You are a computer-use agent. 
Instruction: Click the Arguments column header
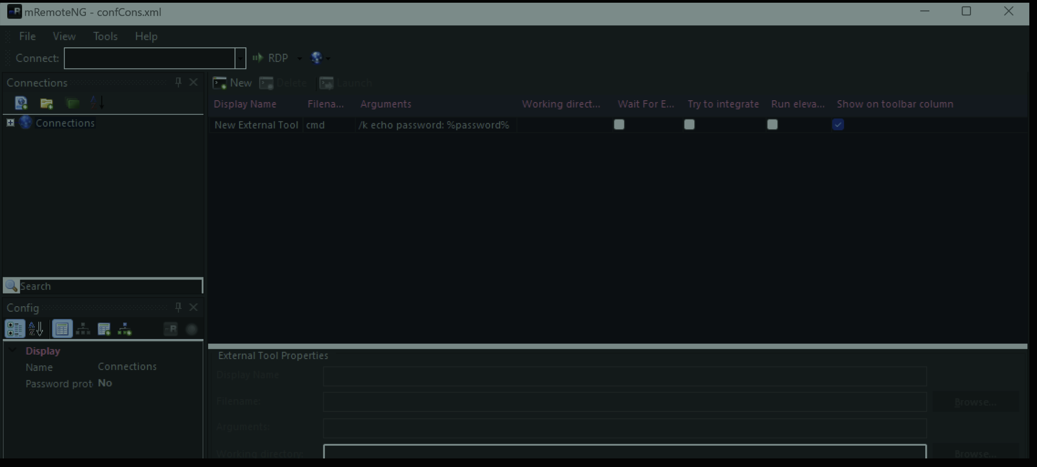(386, 104)
